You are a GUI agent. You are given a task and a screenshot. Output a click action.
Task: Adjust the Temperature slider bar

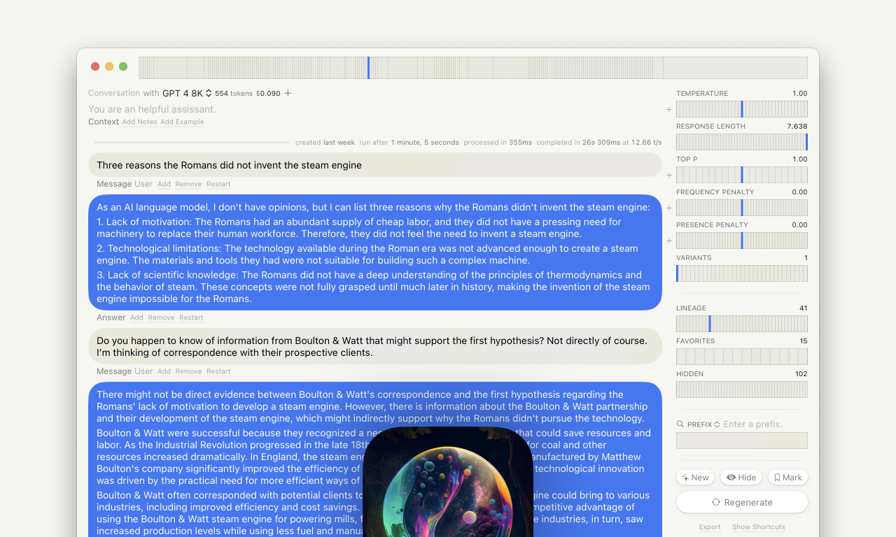742,109
